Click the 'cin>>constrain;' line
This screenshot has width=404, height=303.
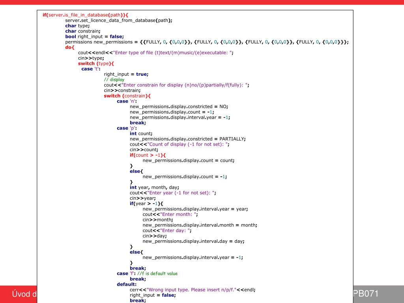[x=122, y=90]
